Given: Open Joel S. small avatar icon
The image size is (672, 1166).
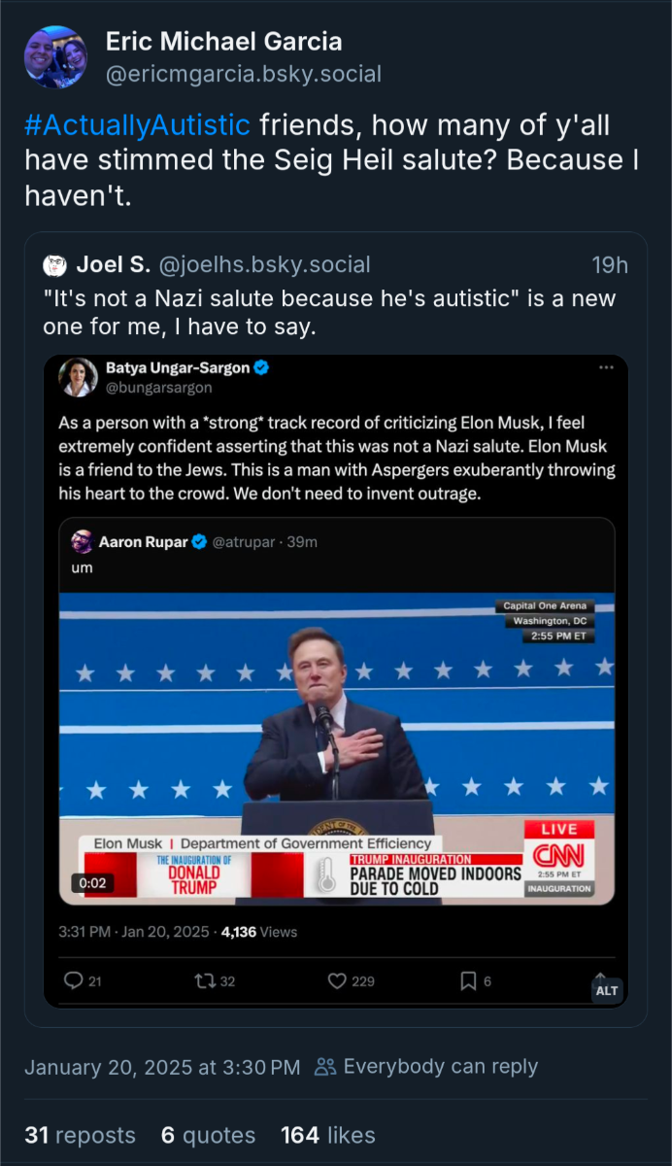Looking at the screenshot, I should pyautogui.click(x=55, y=265).
